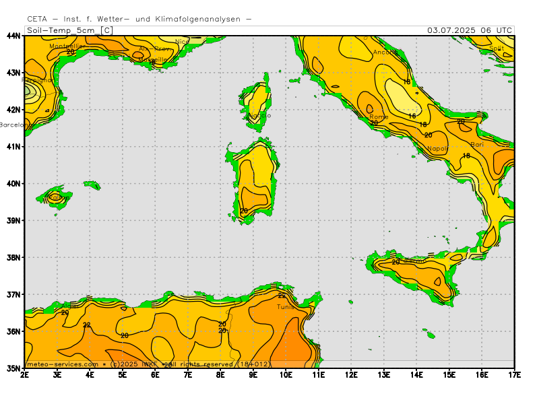Click the 22 contour value above Tunis
The height and width of the screenshot is (404, 539).
(x=282, y=296)
